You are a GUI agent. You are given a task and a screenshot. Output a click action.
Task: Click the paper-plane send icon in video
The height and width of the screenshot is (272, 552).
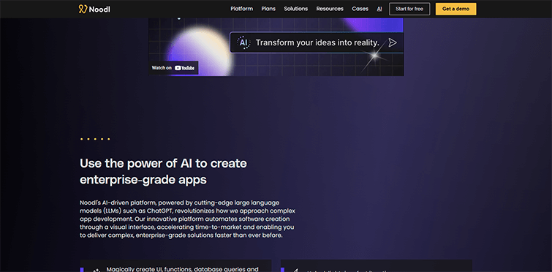click(393, 42)
